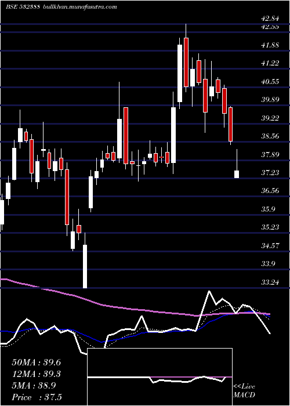Click the Price : 37.5 reading
The image size is (290, 406).
(x=37, y=397)
